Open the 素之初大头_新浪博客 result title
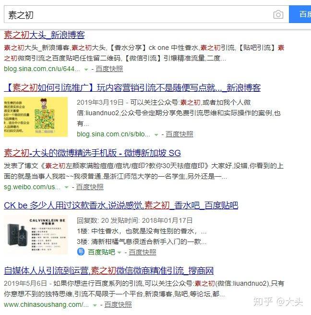311x315 pixels. [x=44, y=35]
